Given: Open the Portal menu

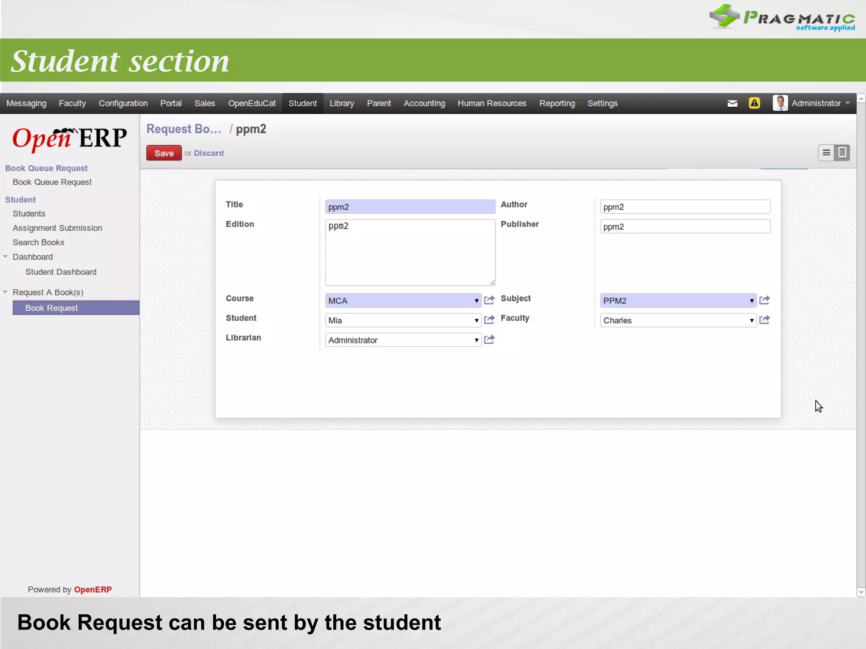Looking at the screenshot, I should click(171, 104).
